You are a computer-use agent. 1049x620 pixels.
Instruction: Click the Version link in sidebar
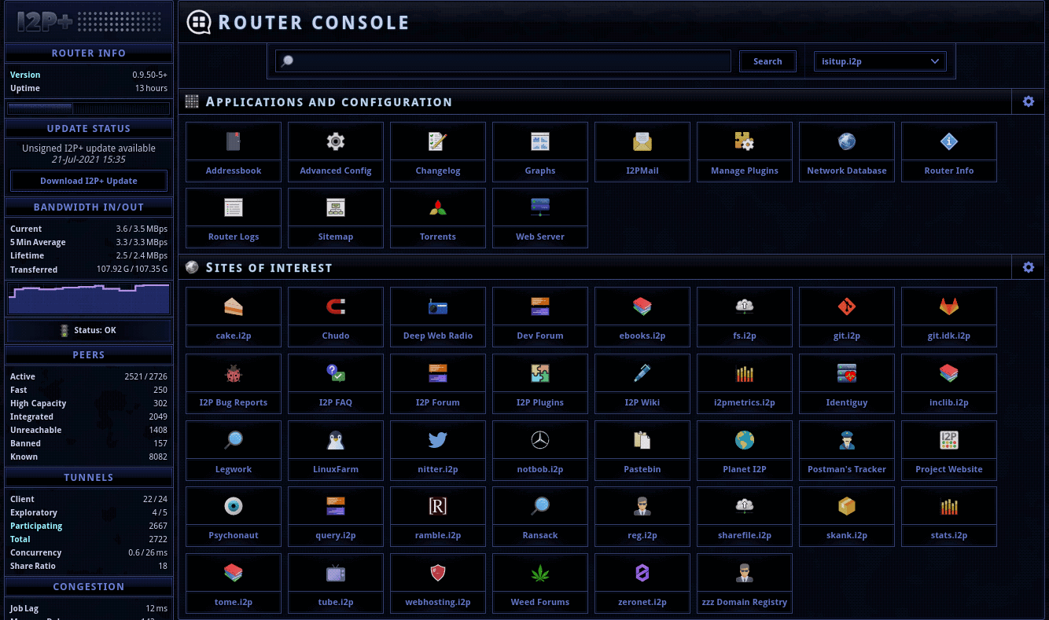pos(25,75)
